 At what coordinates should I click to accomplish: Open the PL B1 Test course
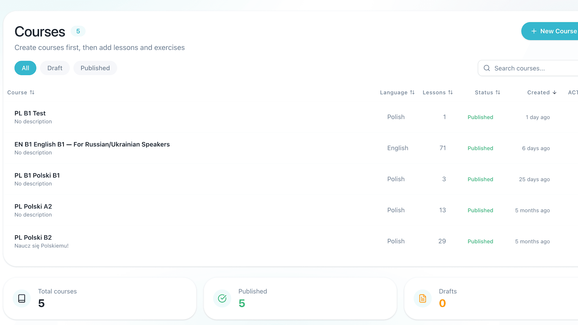coord(30,113)
